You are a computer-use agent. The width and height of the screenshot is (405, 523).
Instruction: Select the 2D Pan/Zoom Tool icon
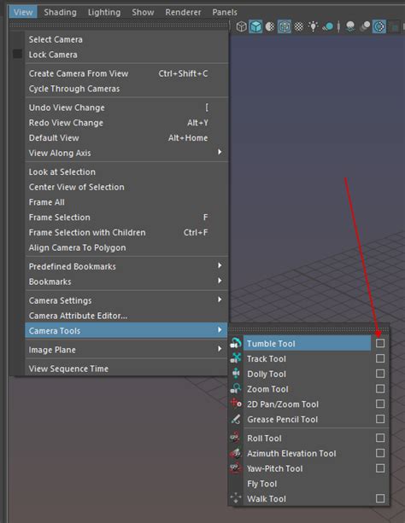coord(236,404)
